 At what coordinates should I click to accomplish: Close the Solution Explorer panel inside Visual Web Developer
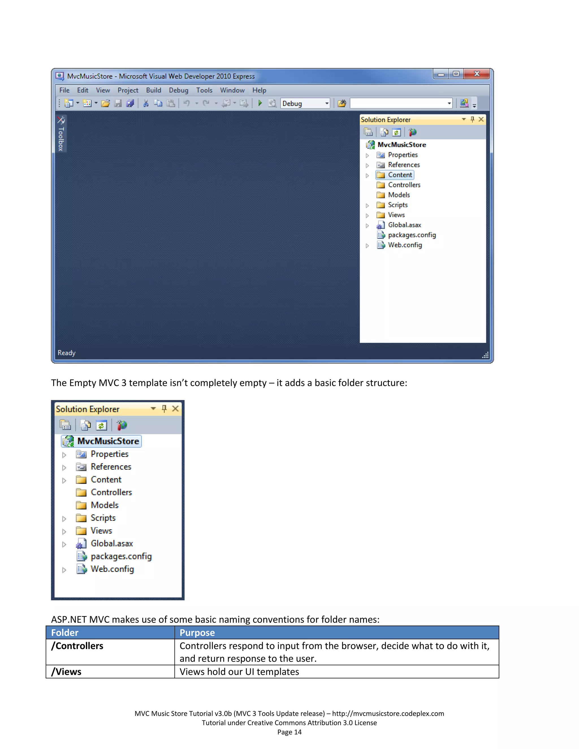click(x=481, y=119)
